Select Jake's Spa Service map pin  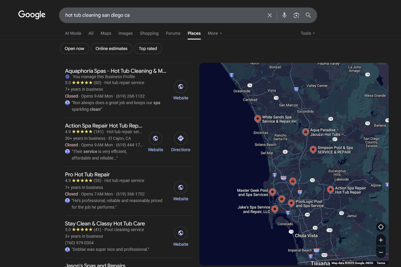pos(275,209)
